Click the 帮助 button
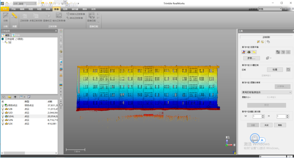The height and width of the screenshot is (158, 294). (x=280, y=125)
